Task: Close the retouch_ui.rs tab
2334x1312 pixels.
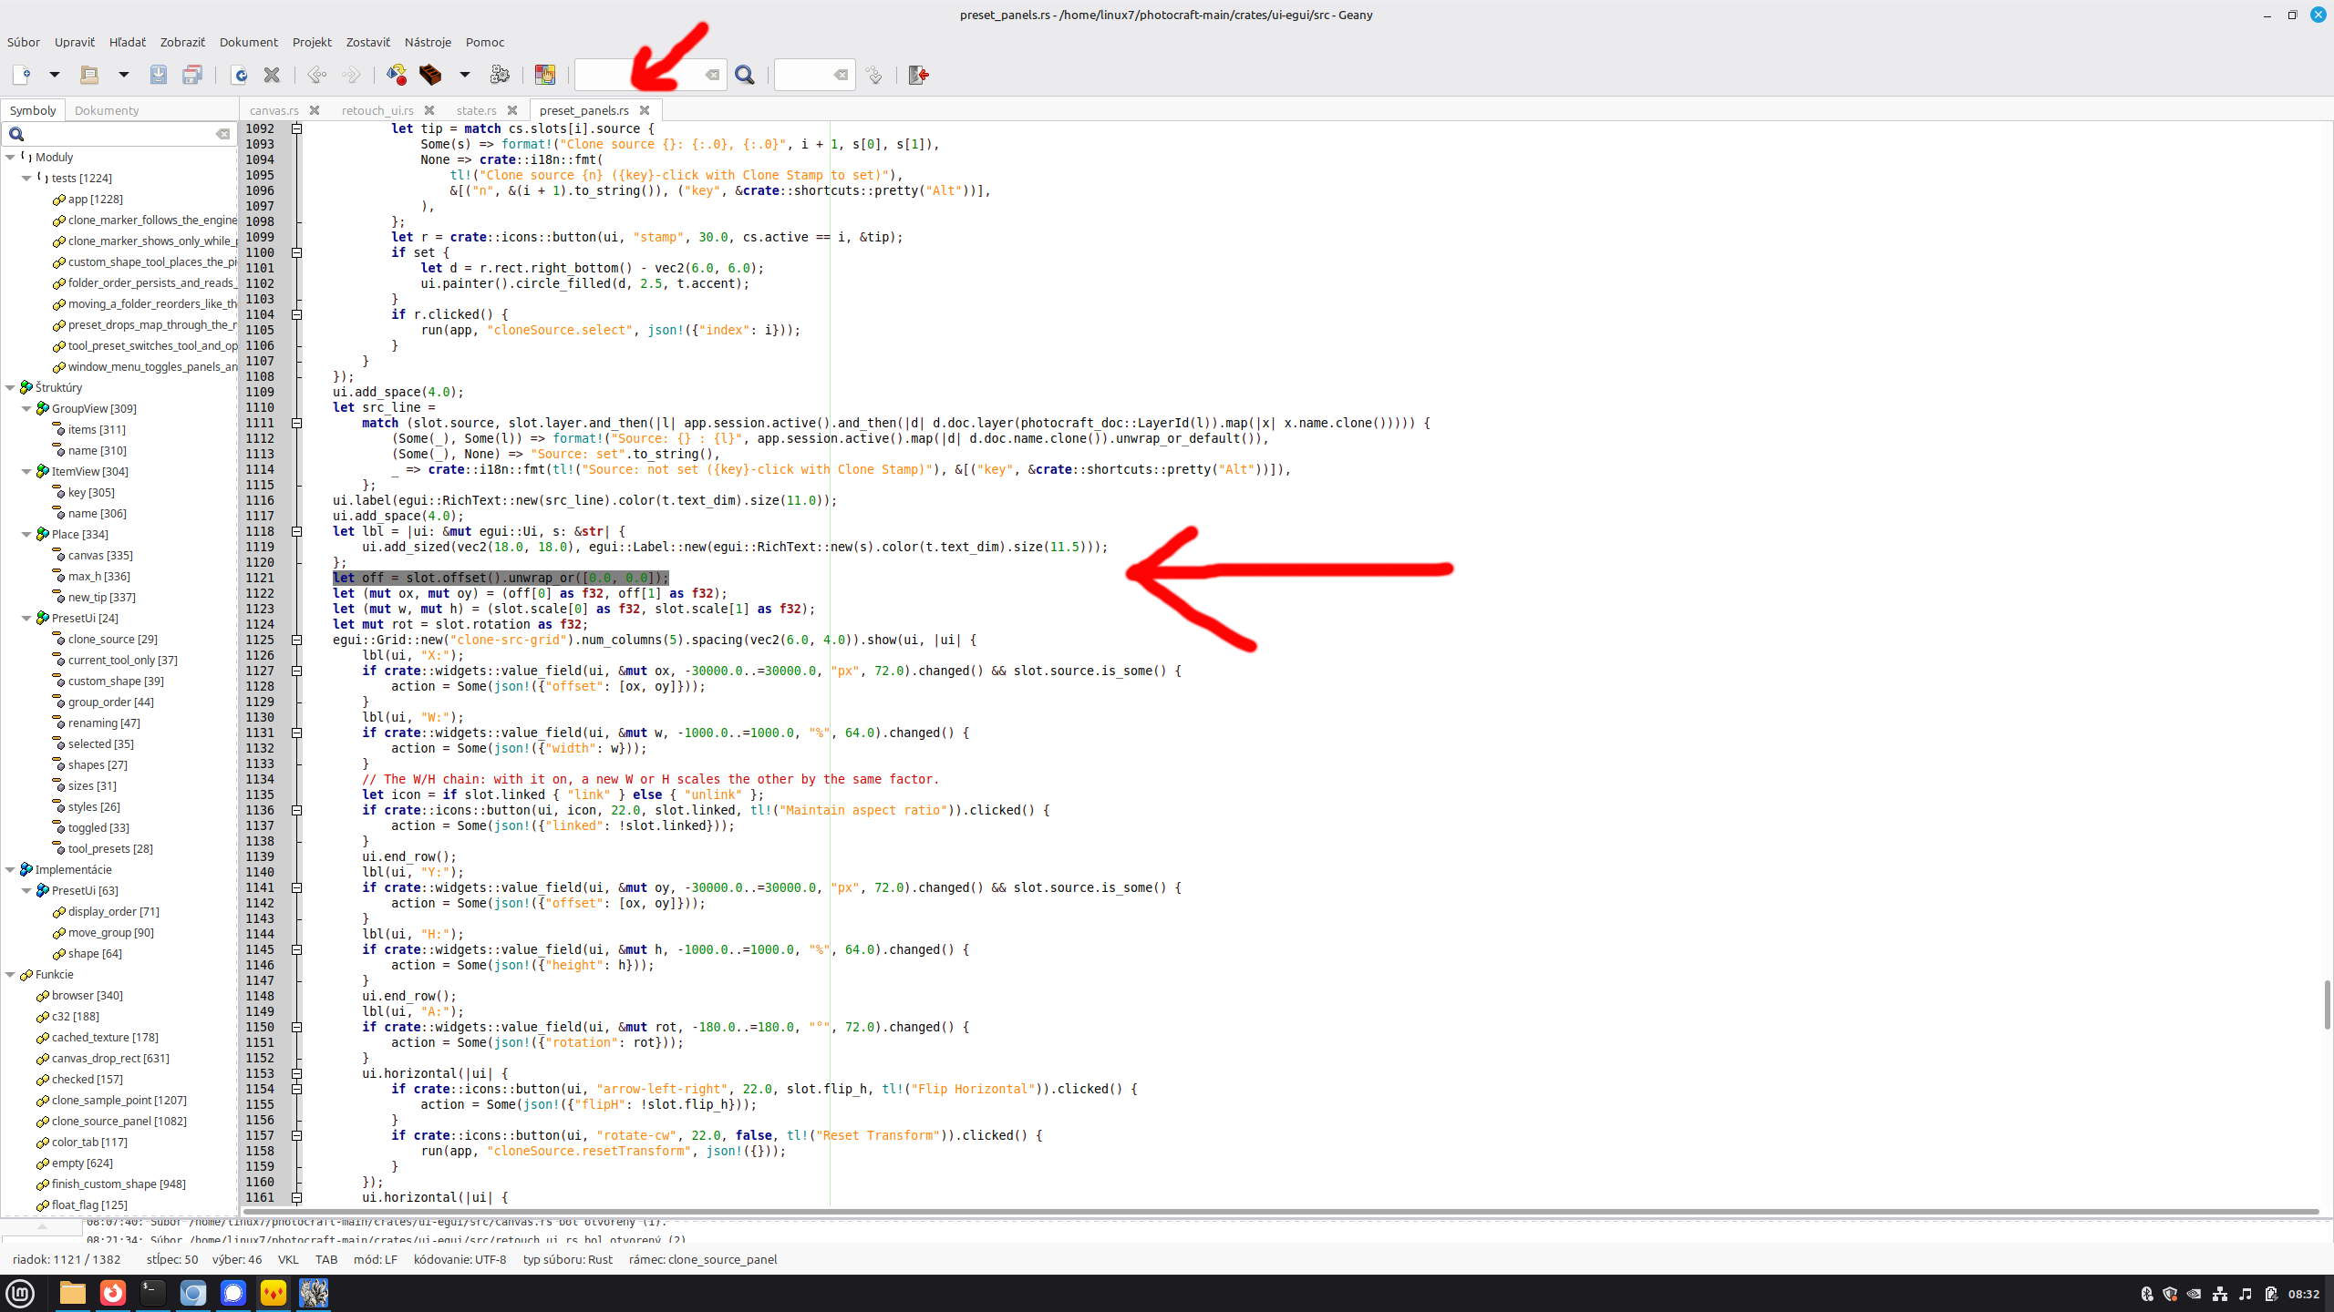Action: pos(429,110)
